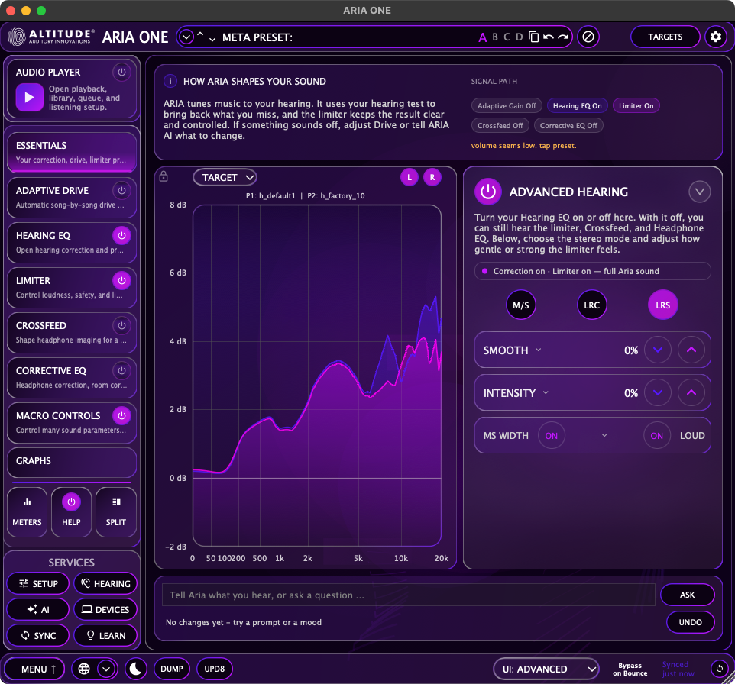This screenshot has height=684, width=735.
Task: Redo preset change with redo arrow
Action: click(x=563, y=37)
